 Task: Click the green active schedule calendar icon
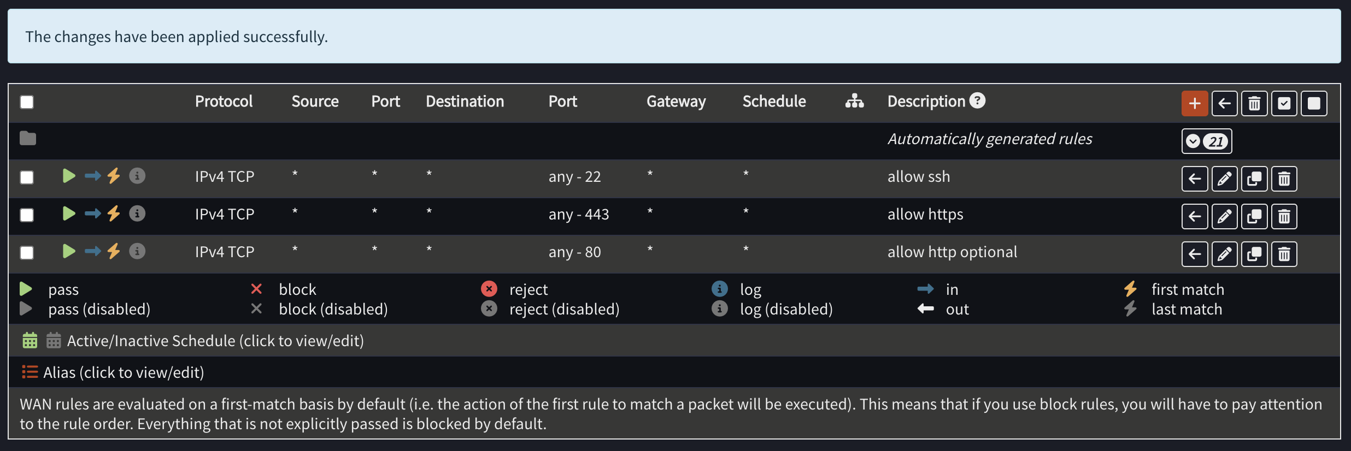point(30,340)
